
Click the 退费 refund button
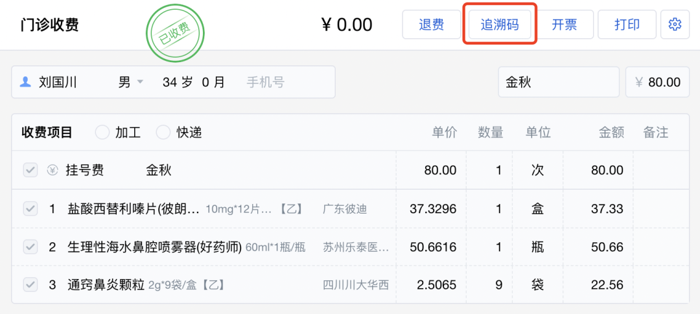point(431,25)
